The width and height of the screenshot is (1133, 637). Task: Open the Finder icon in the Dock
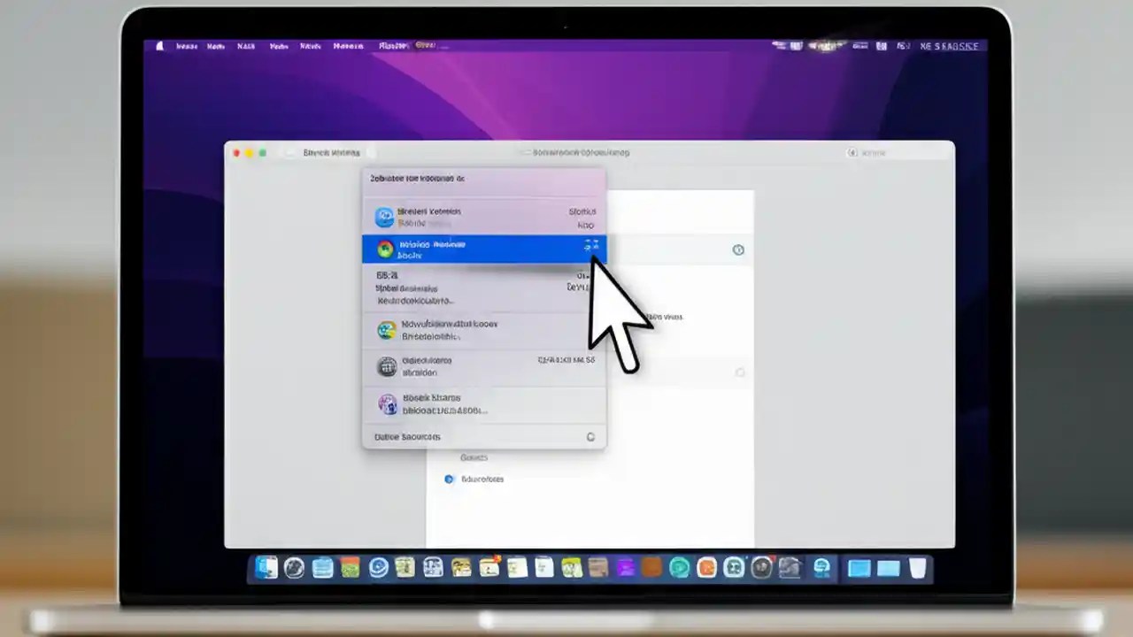pyautogui.click(x=265, y=569)
